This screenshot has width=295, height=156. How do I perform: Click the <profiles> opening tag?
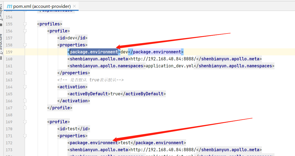coord(50,24)
